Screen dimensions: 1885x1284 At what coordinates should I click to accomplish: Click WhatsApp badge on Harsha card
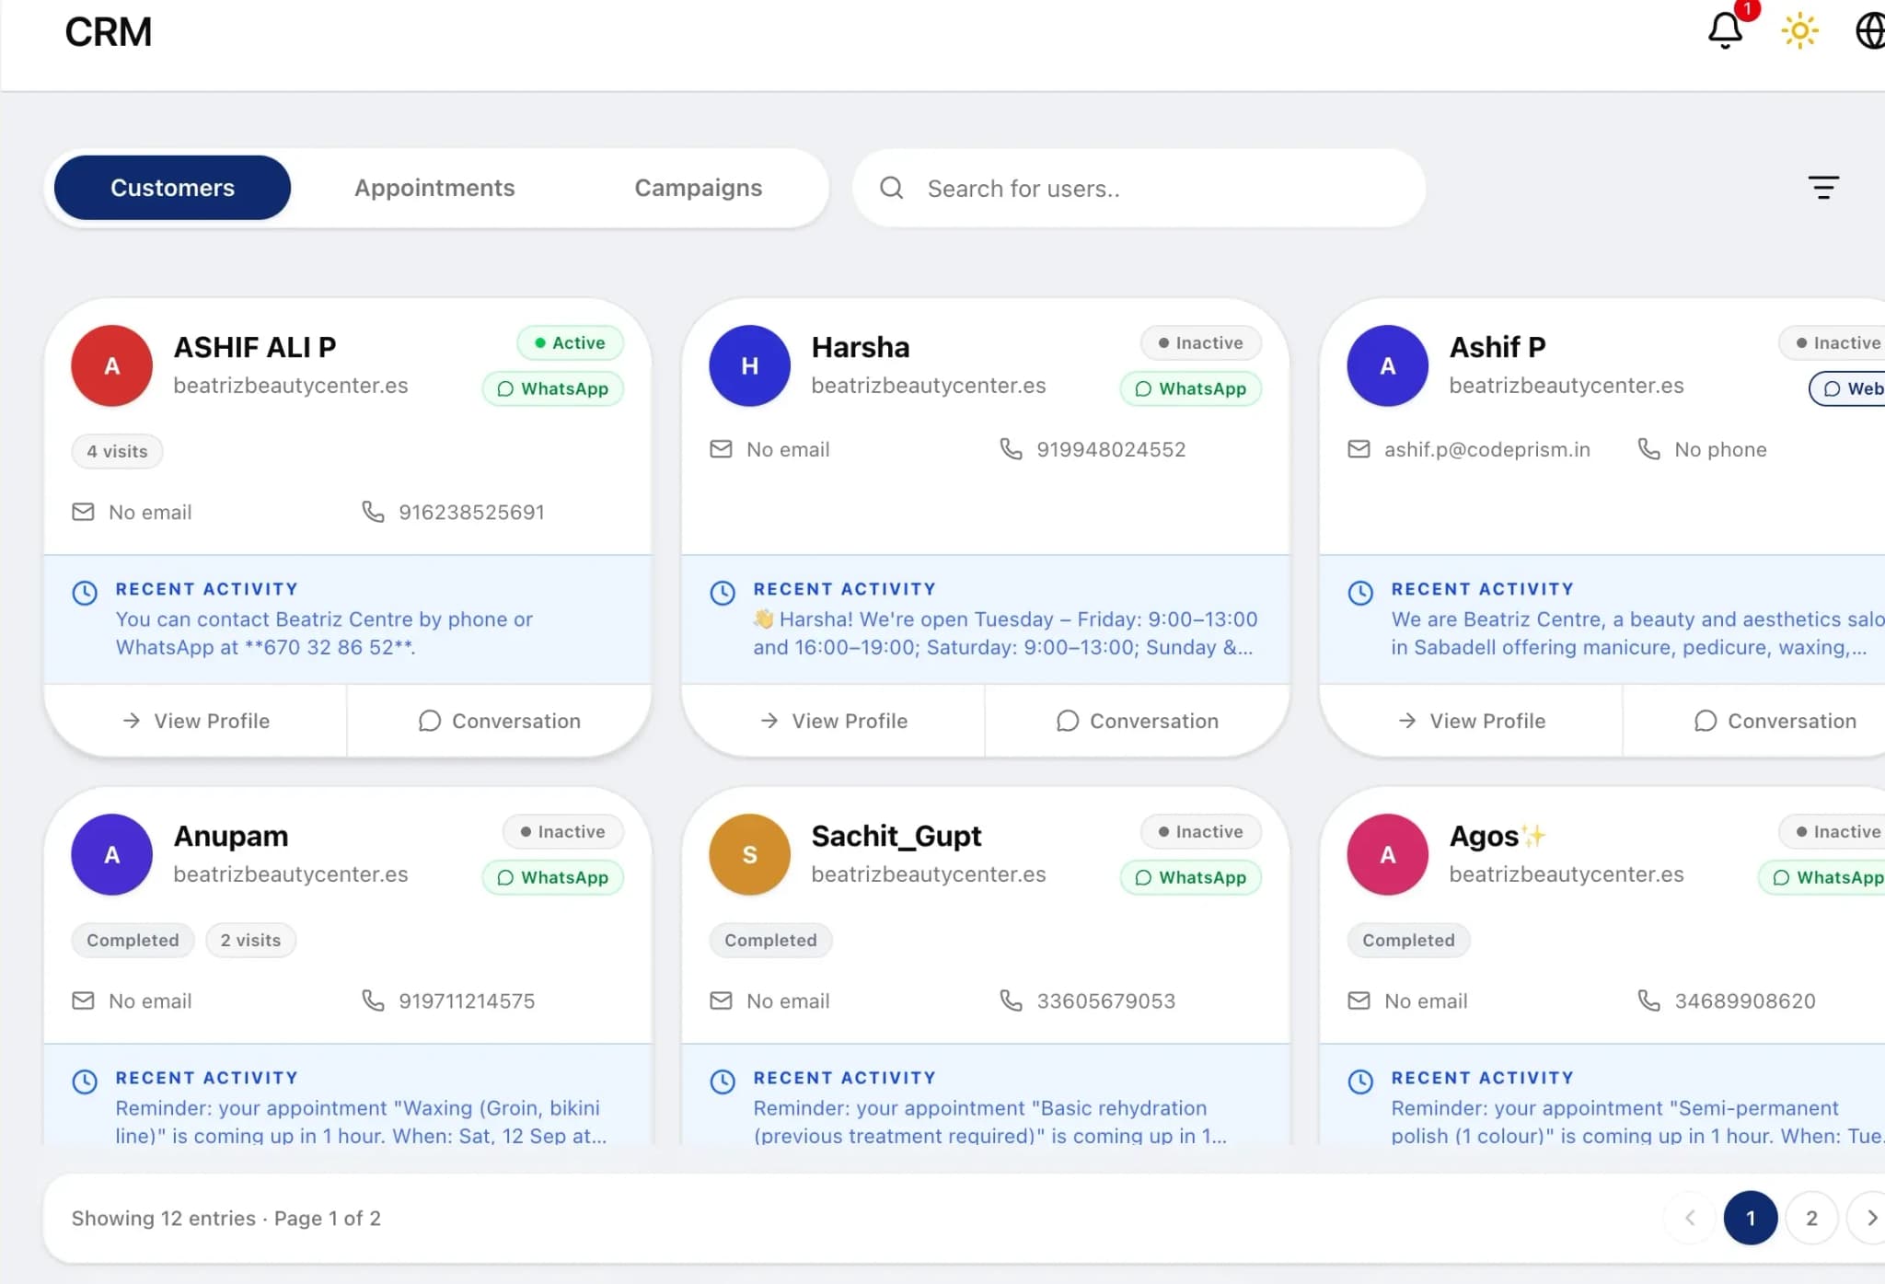[1190, 388]
